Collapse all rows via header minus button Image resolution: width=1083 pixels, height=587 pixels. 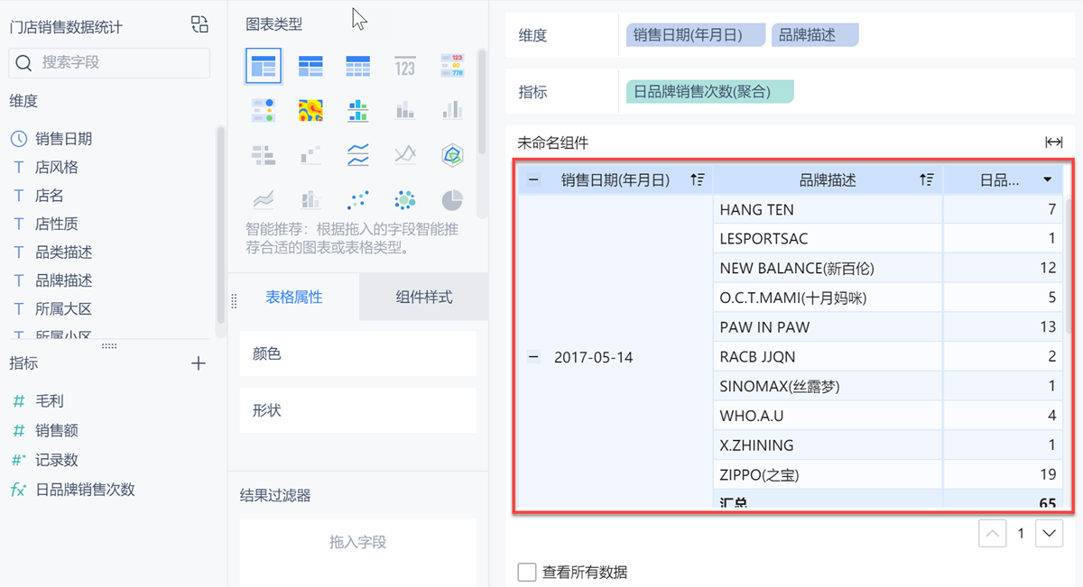coord(533,179)
